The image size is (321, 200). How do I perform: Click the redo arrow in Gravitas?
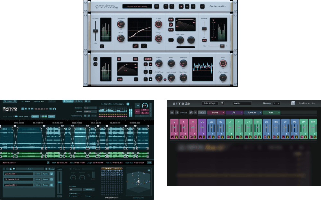click(172, 6)
